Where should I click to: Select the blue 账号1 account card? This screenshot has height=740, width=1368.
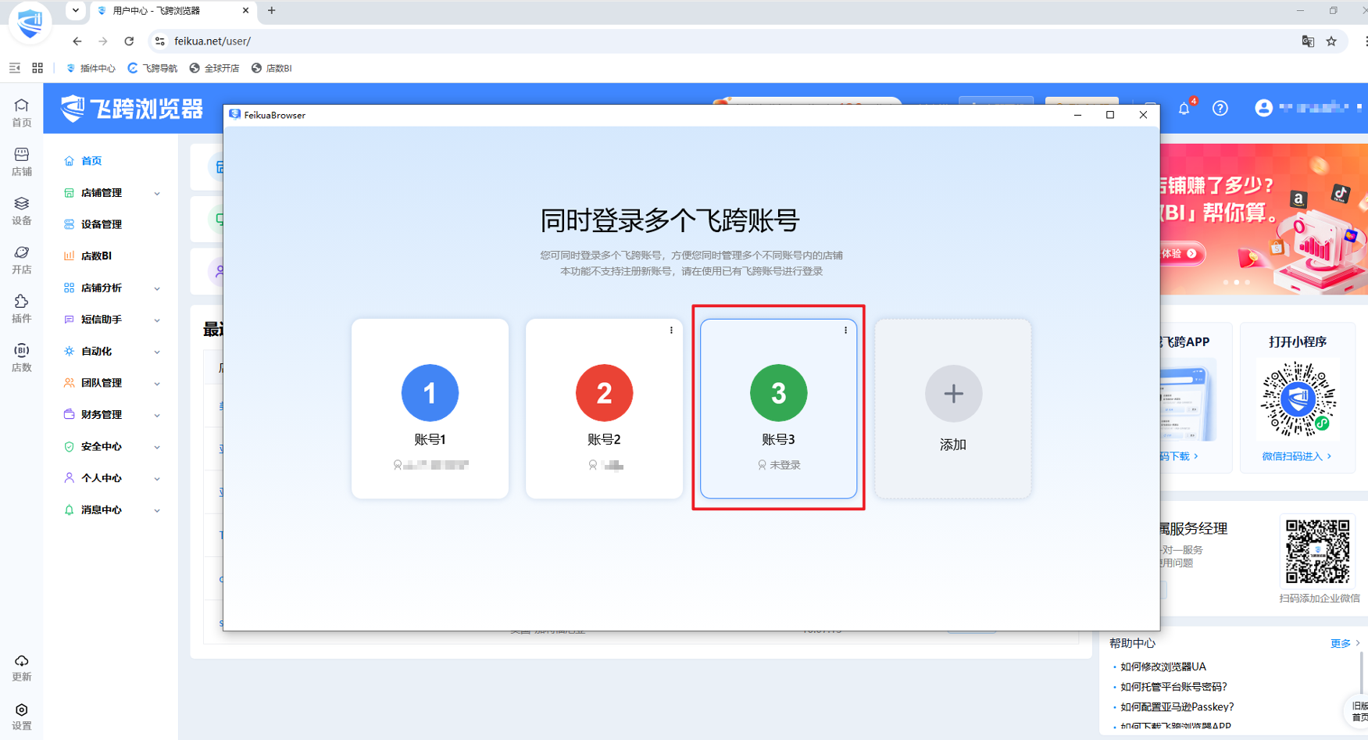(430, 408)
